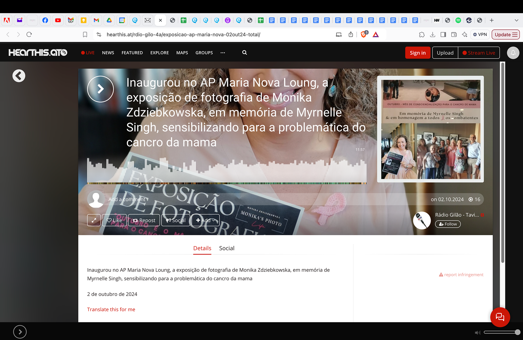
Task: Adjust the bottom volume slider
Action: tap(502, 332)
